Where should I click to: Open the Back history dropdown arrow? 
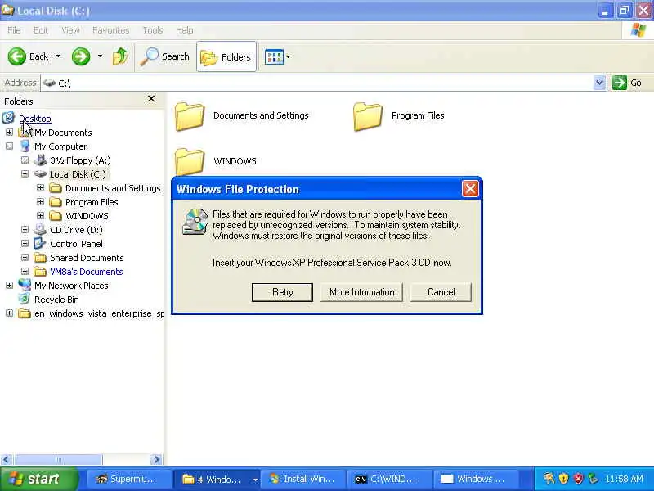(58, 56)
